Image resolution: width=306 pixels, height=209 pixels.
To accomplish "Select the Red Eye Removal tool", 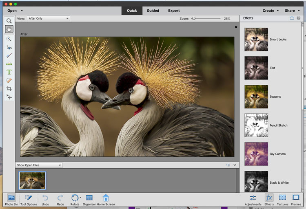I will [x=9, y=47].
